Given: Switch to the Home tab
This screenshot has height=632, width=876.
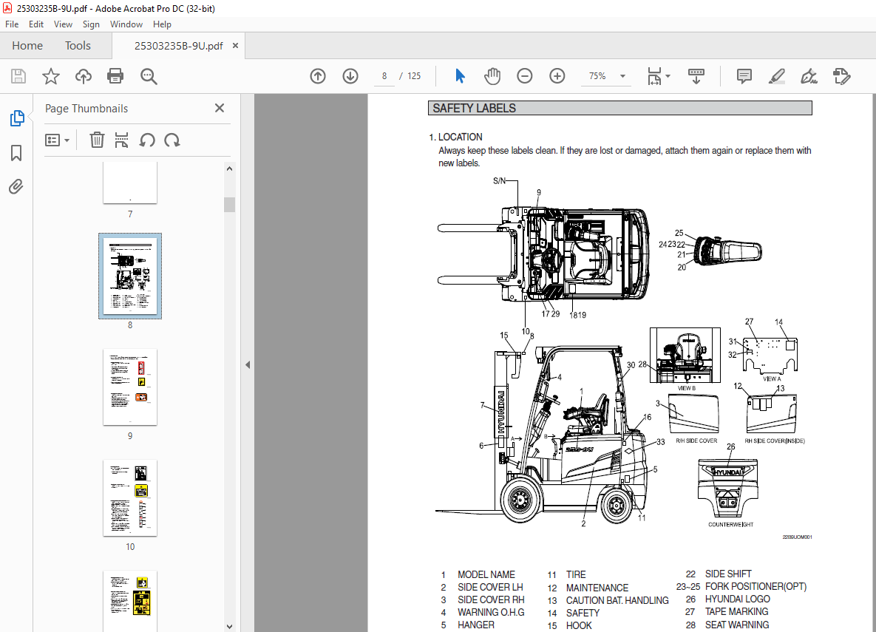Looking at the screenshot, I should coord(27,45).
